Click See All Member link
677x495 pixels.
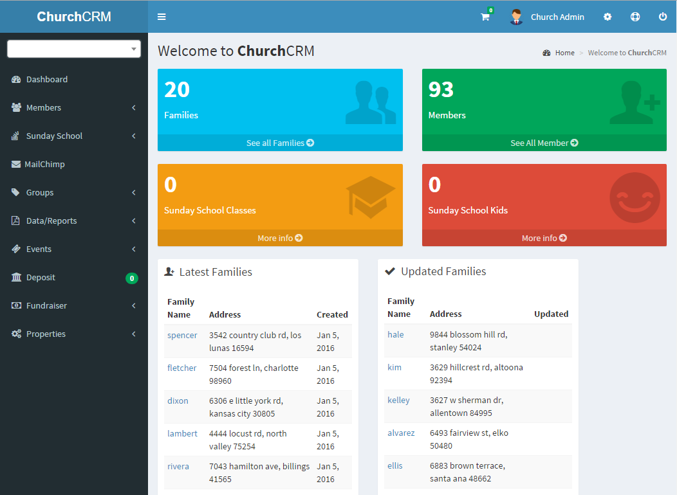tap(544, 143)
